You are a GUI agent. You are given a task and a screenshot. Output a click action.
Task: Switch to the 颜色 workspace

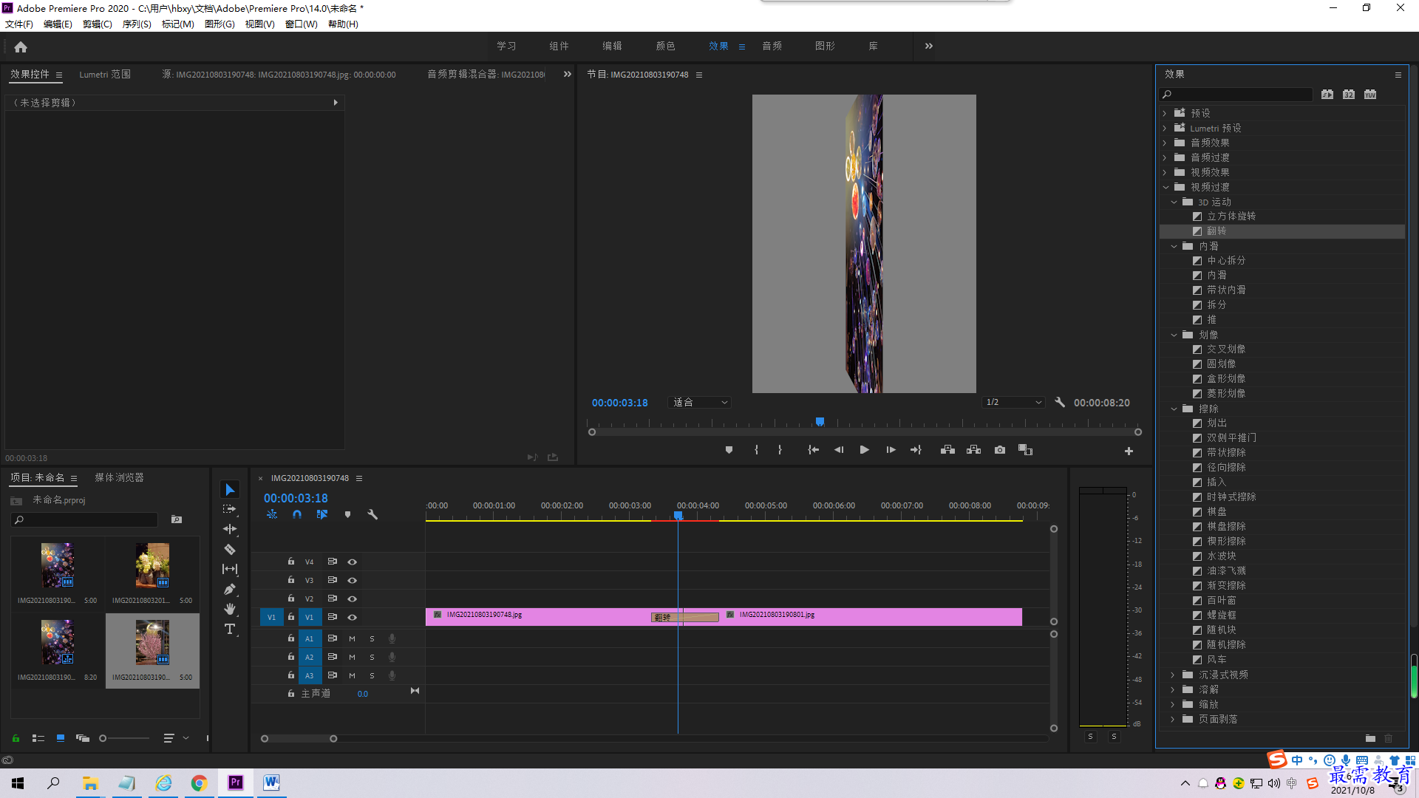(x=665, y=46)
